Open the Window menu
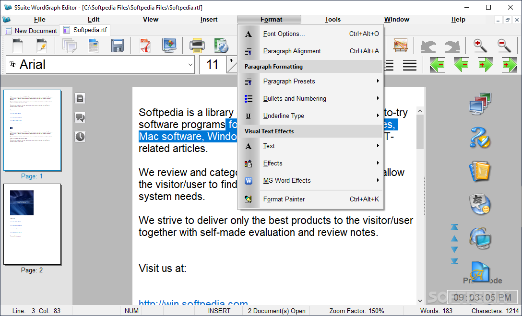 tap(396, 19)
